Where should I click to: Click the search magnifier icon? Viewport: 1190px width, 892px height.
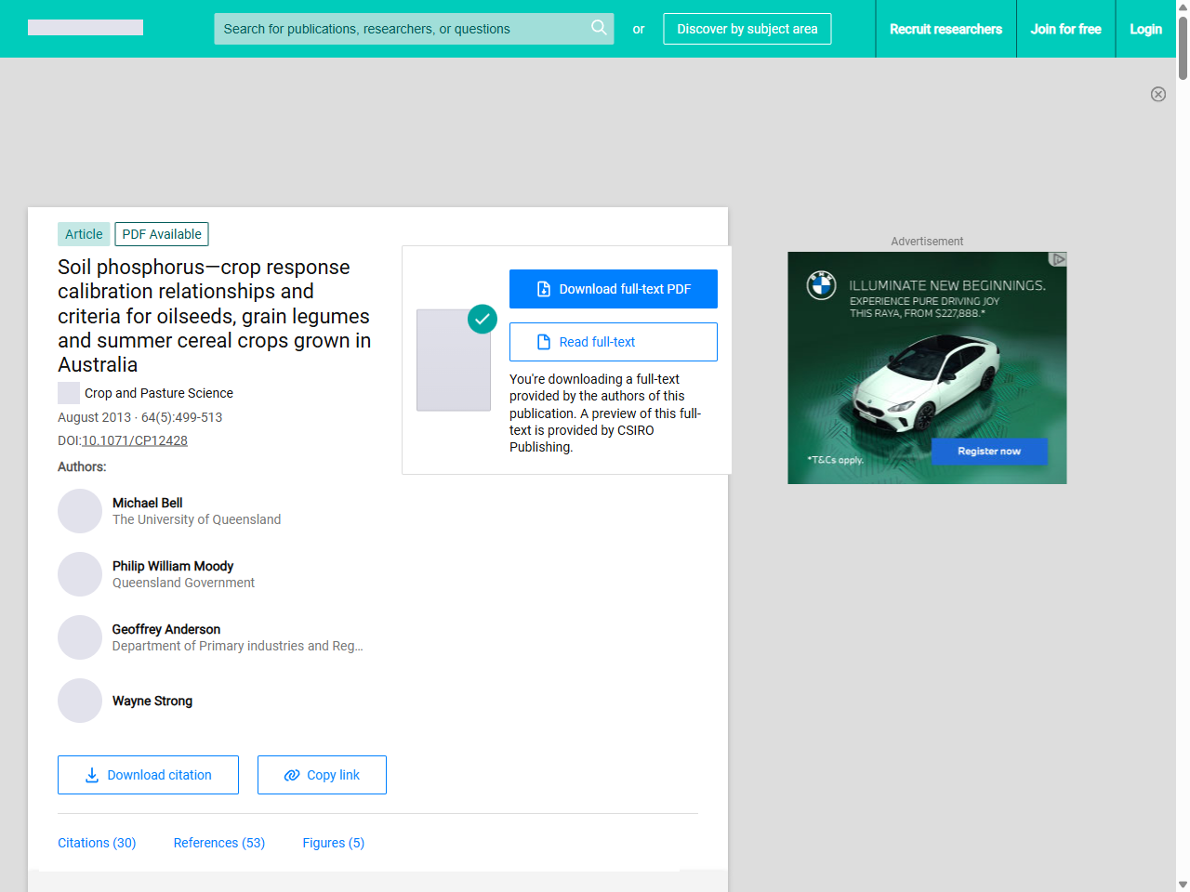(x=599, y=28)
